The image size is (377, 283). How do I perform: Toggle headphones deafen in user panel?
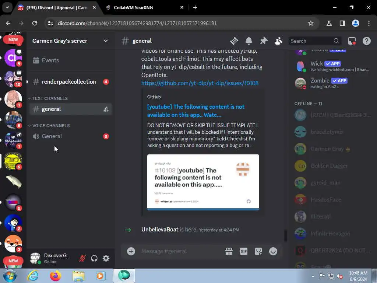tap(94, 258)
